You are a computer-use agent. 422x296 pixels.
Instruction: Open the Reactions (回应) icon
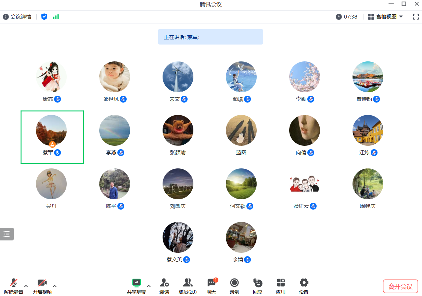point(257,283)
